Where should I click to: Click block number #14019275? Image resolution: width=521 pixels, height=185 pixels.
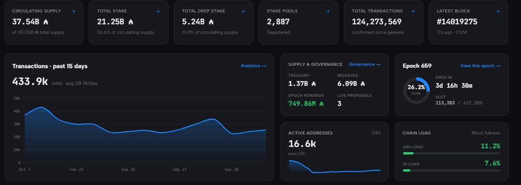pos(457,22)
